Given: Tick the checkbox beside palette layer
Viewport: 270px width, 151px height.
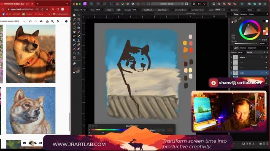Looking at the screenshot, I should (232, 57).
